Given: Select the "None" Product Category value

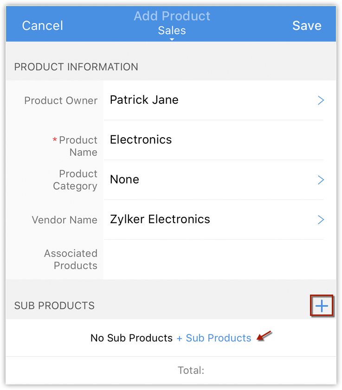Looking at the screenshot, I should click(124, 180).
